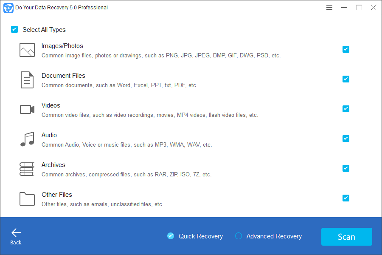Click the Archives stacked books icon
Image resolution: width=382 pixels, height=255 pixels.
(x=27, y=169)
